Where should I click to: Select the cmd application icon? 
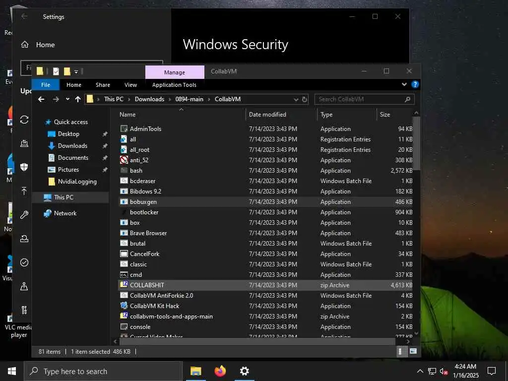click(124, 275)
